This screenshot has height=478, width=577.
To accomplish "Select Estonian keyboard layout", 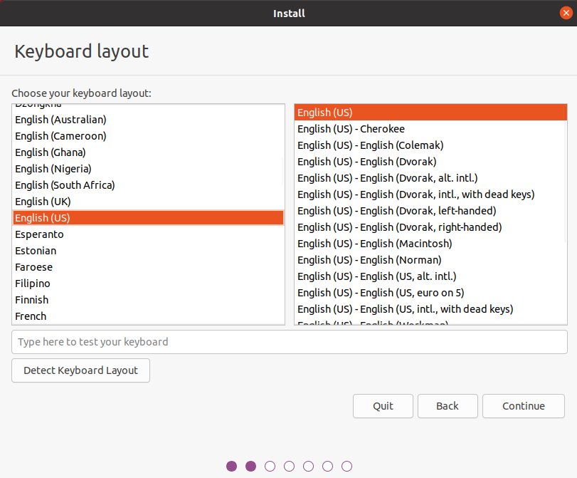I will pos(36,251).
